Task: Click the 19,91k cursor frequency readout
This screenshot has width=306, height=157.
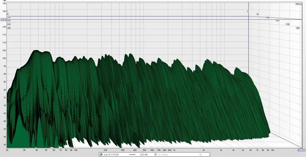Action: click(302, 150)
